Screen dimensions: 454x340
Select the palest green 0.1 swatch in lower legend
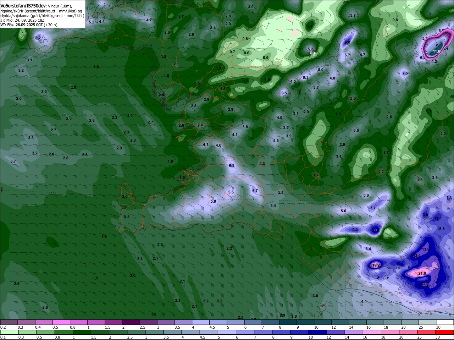click(9, 332)
